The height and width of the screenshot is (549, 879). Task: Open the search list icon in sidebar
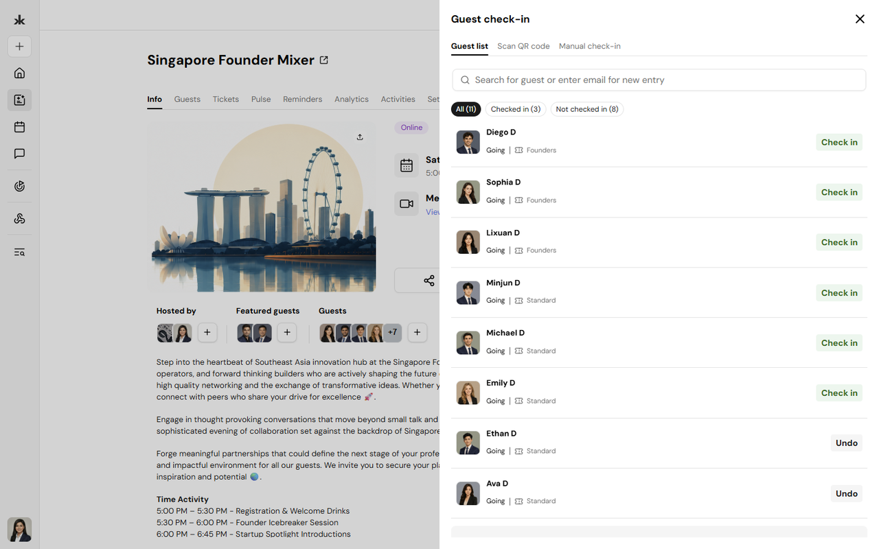tap(19, 252)
